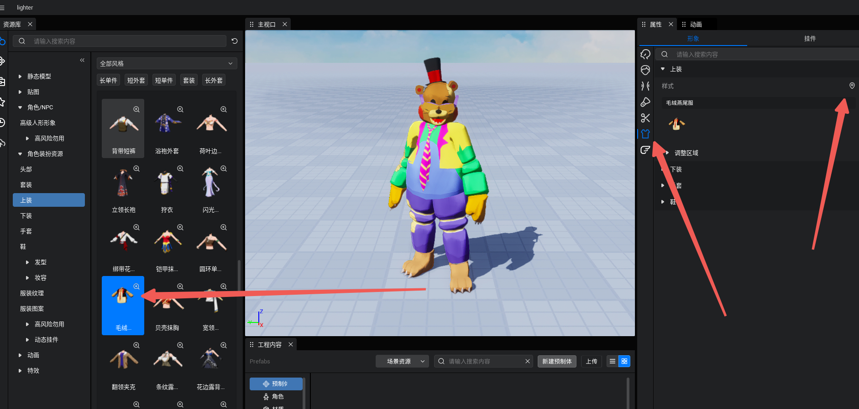Open the face icon in properties sidebar

click(645, 70)
